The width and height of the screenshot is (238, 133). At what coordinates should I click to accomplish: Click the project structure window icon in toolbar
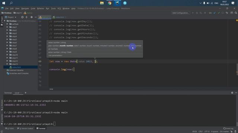coord(232,13)
